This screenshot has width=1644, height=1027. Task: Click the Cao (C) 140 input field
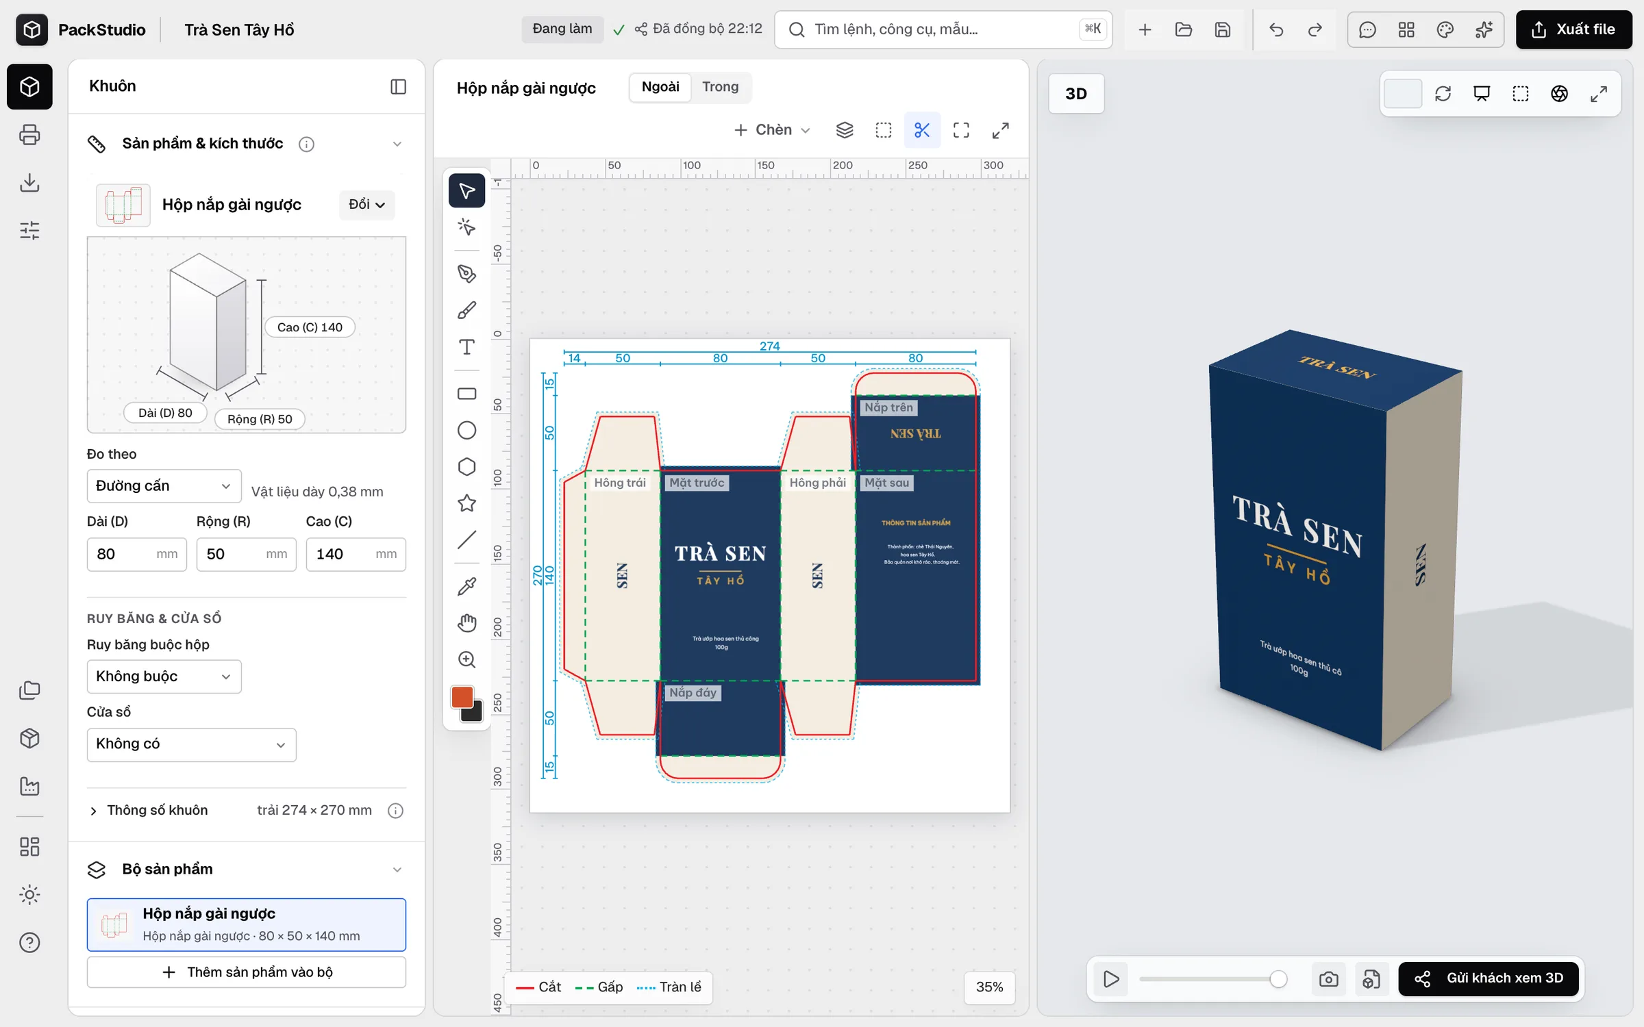(356, 554)
